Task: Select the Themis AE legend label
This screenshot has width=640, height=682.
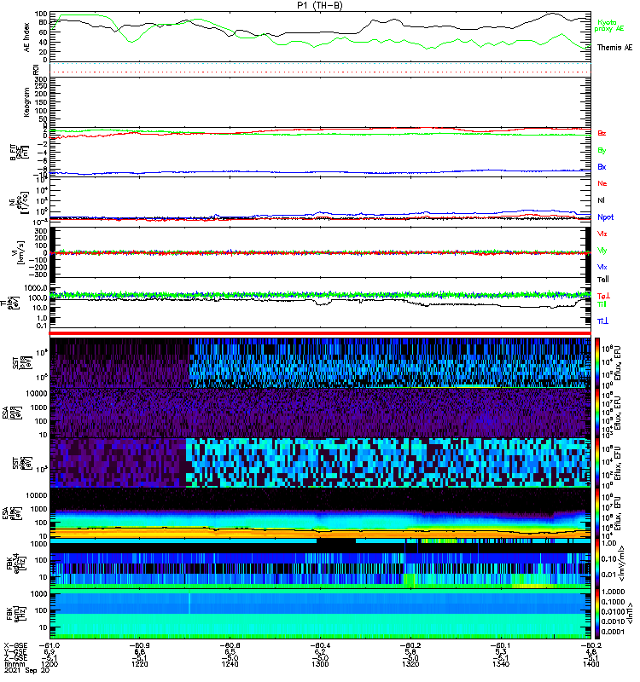Action: click(614, 48)
